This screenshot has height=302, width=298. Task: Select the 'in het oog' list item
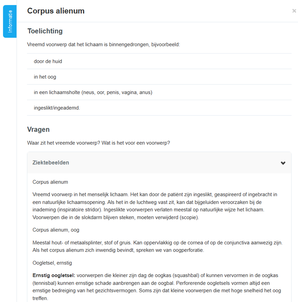point(45,77)
